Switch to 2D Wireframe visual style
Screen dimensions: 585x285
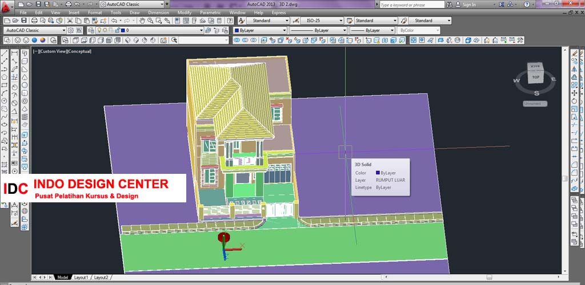click(7, 40)
